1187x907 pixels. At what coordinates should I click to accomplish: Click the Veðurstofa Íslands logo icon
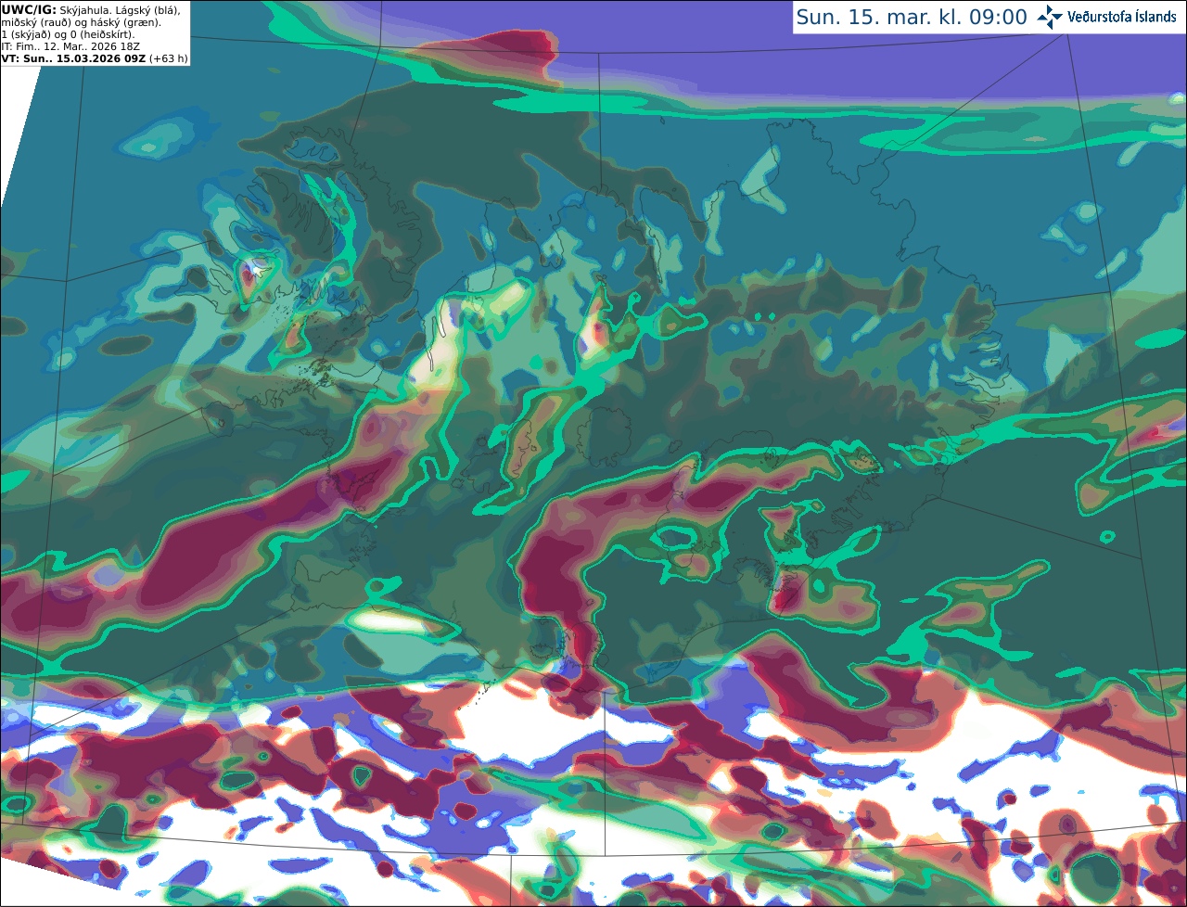point(1050,17)
